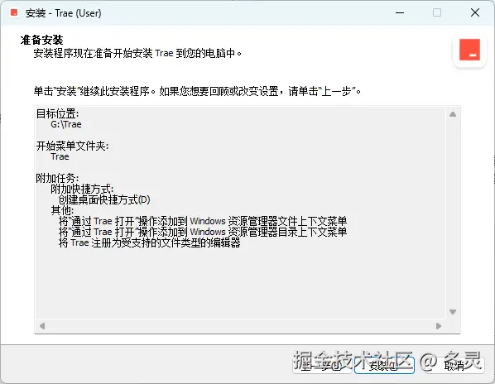This screenshot has height=384, width=495.
Task: Click the 安装 (Install) button
Action: (x=384, y=365)
